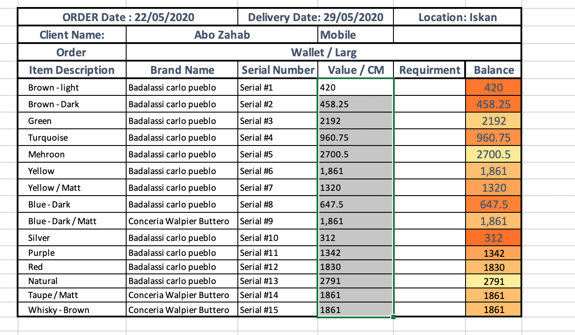Select the Abo Zahab client name cell

coord(222,35)
